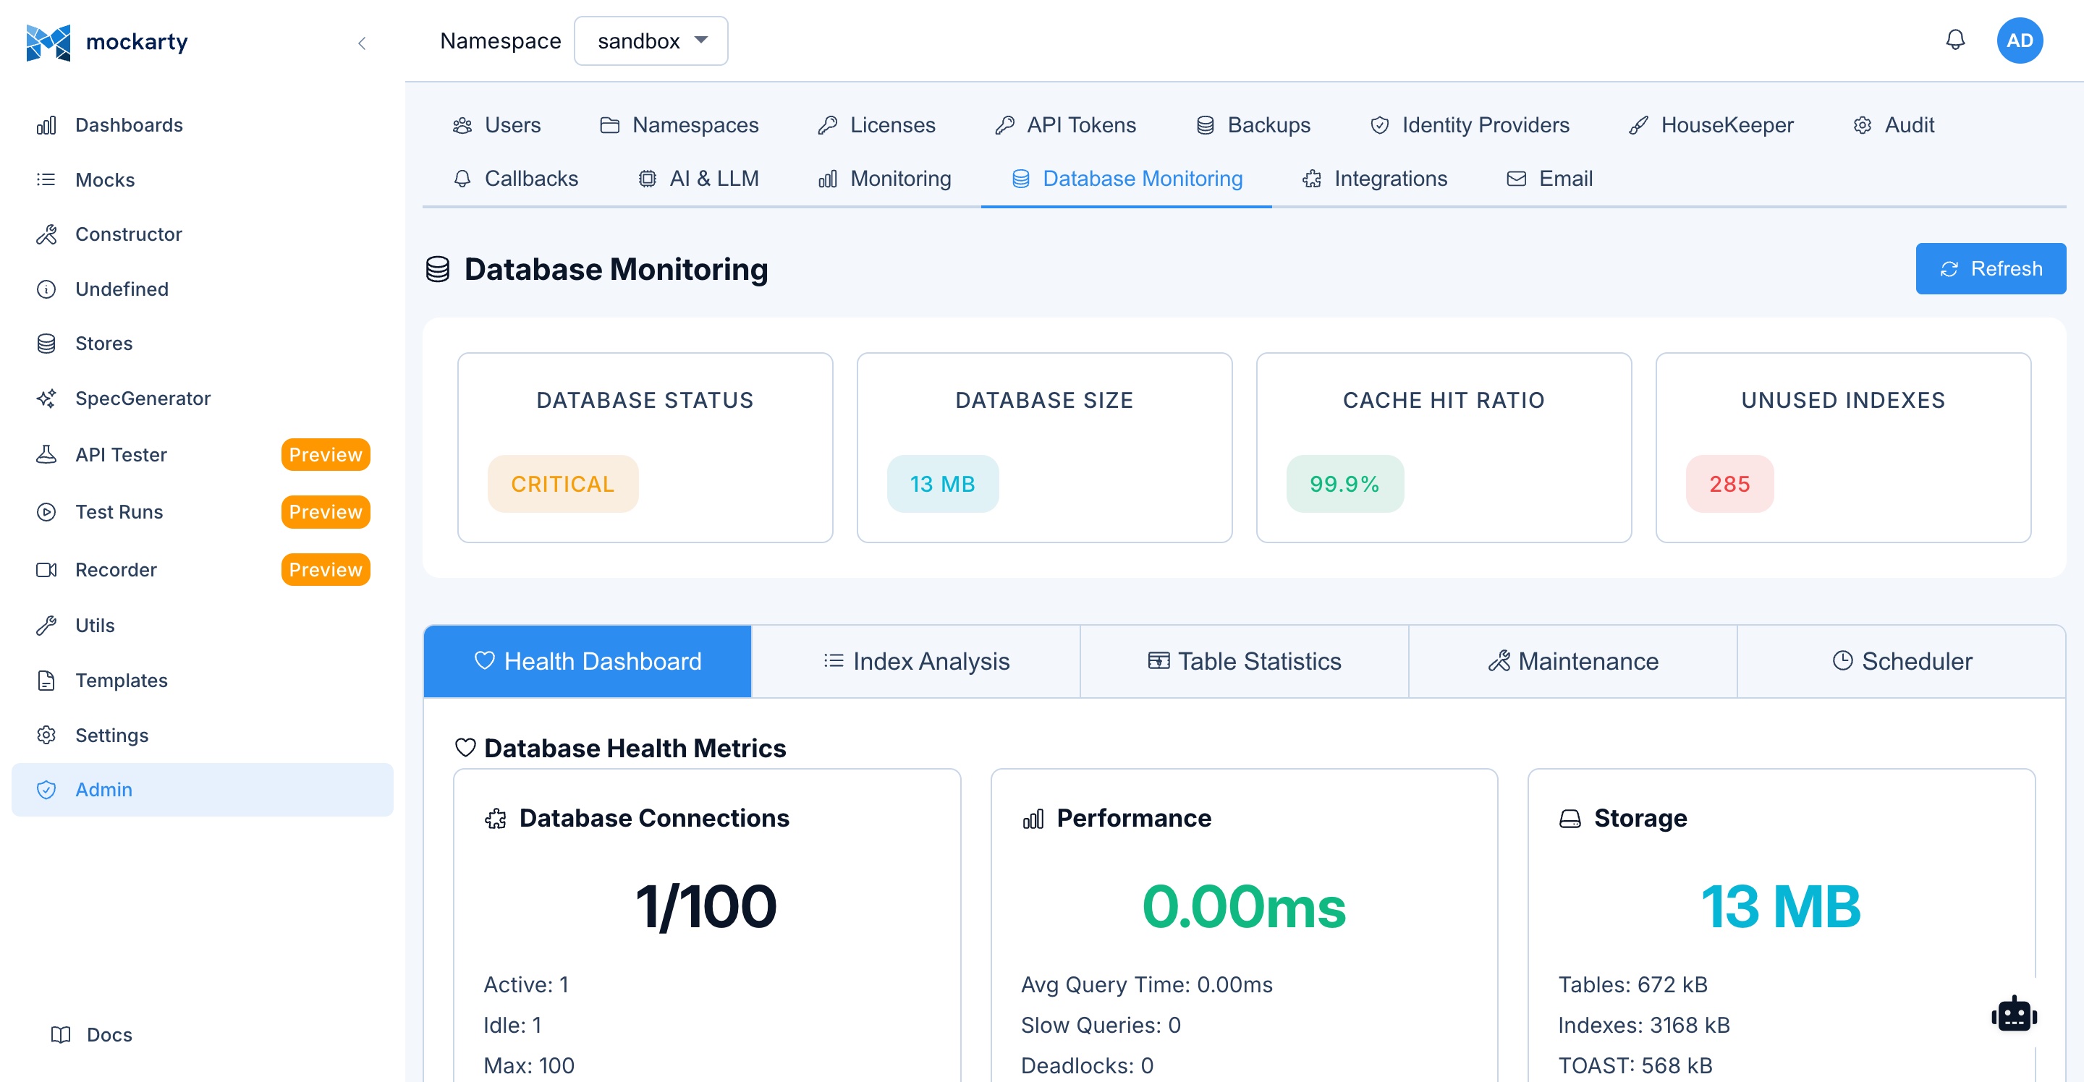Go to Dashboards in sidebar

(x=201, y=124)
